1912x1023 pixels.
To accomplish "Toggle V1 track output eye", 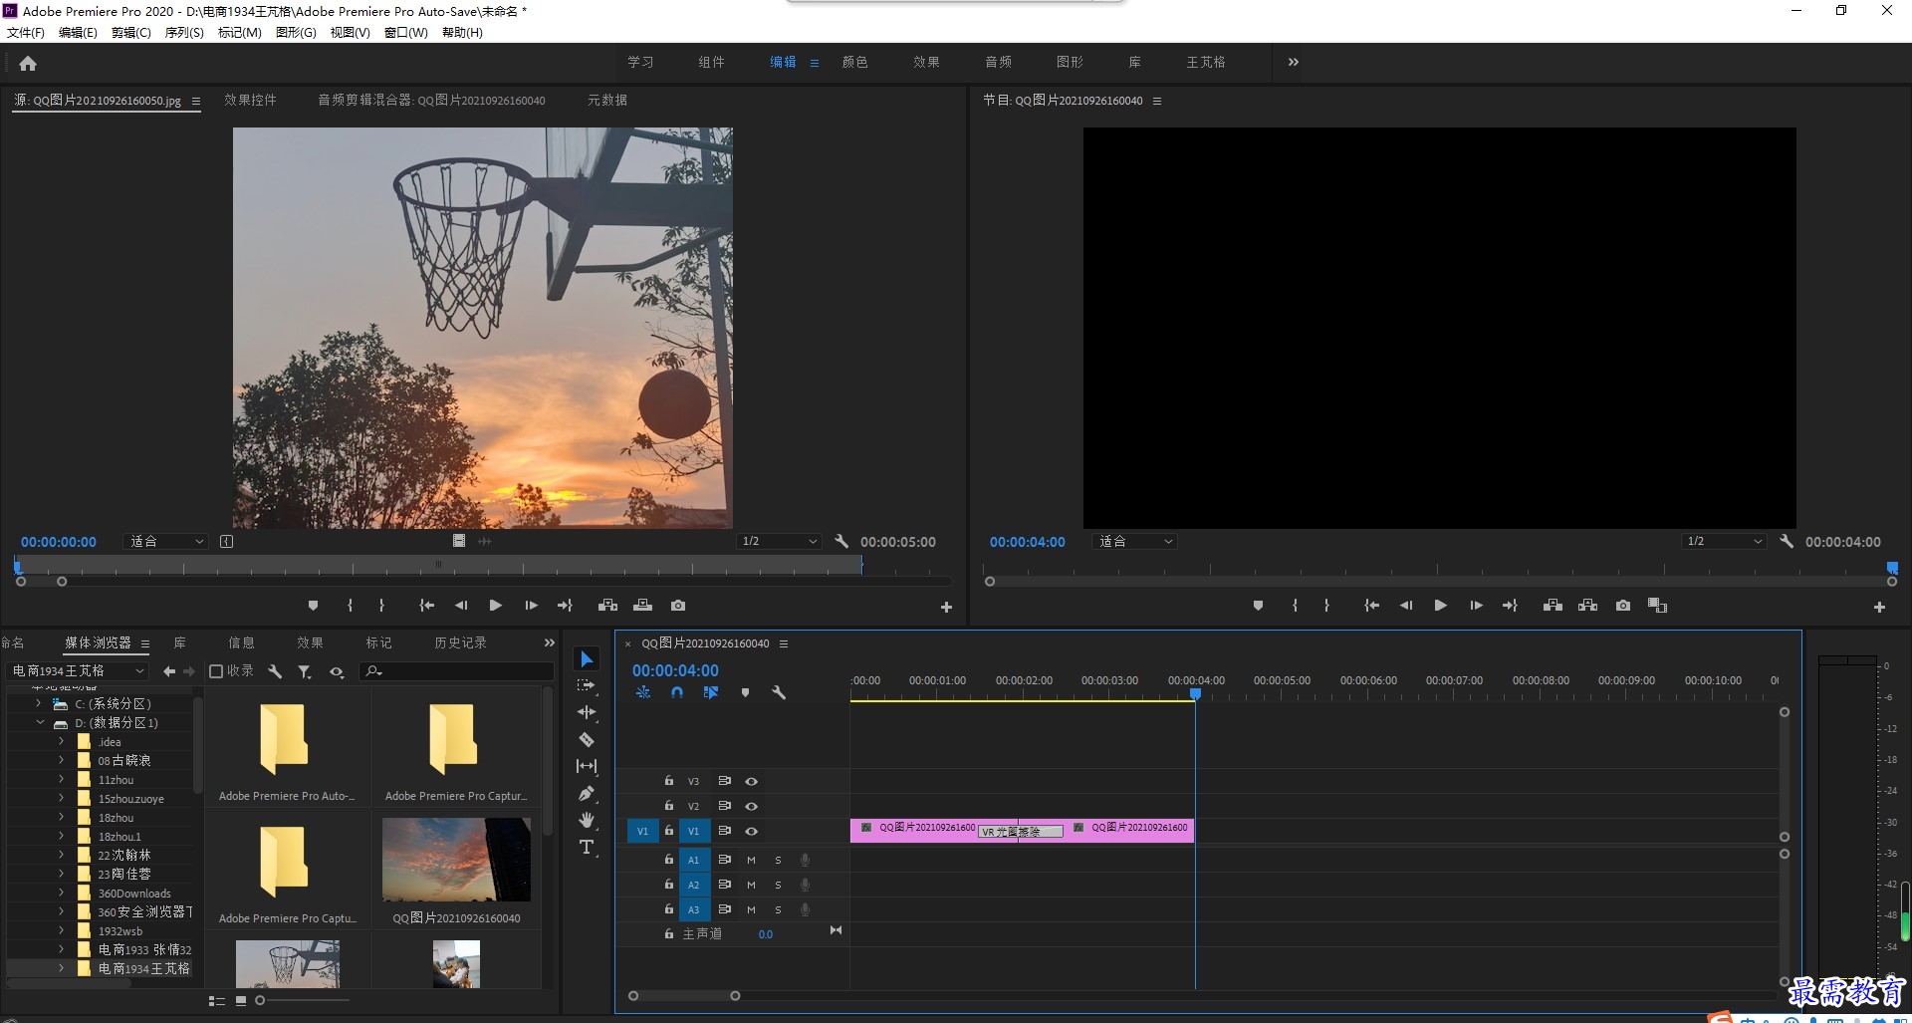I will coord(752,831).
